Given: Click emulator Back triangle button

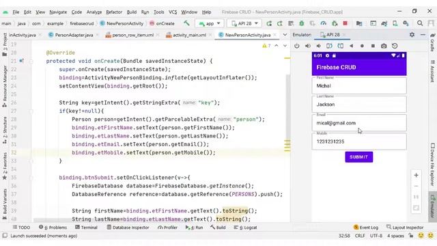Looking at the screenshot, I should click(x=351, y=46).
